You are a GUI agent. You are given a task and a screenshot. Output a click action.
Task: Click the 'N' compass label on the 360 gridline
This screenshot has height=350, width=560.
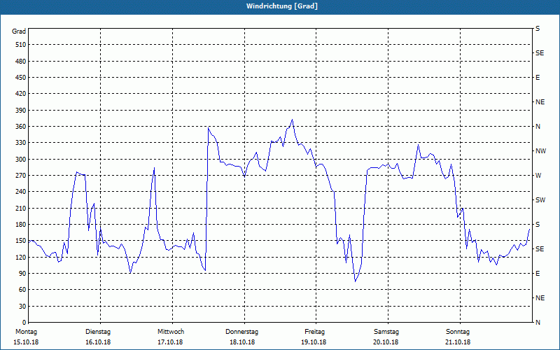(x=538, y=127)
